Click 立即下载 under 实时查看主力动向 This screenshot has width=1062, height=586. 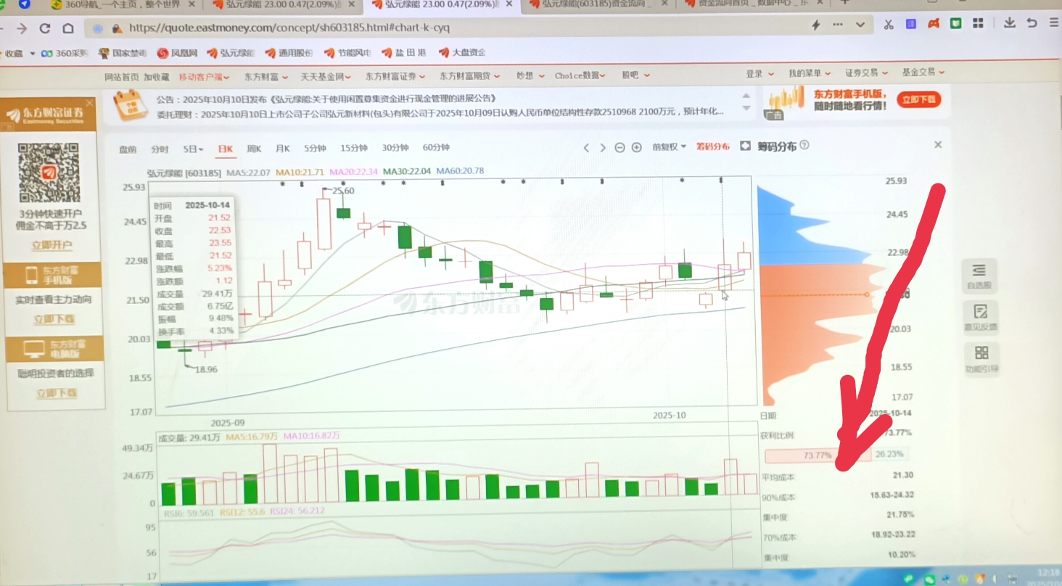click(54, 319)
